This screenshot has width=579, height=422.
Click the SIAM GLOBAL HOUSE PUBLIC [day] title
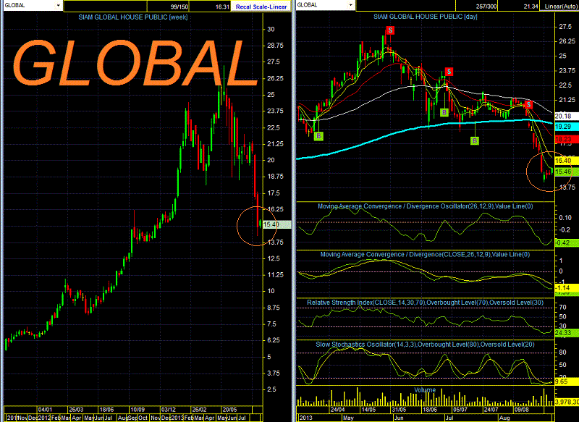pos(426,17)
